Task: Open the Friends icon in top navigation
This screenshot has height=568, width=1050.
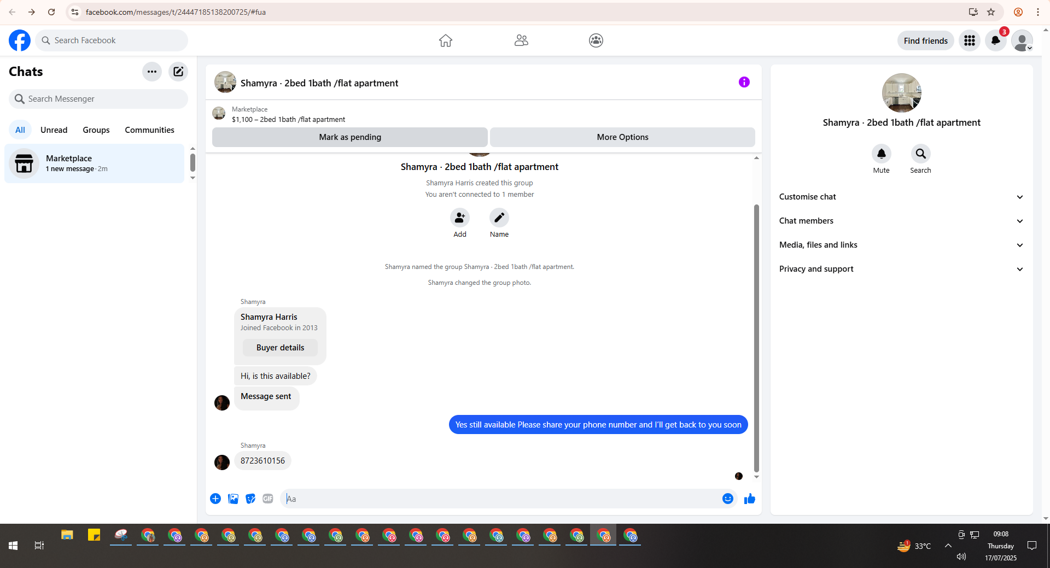Action: (x=521, y=40)
